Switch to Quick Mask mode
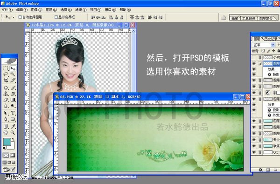 coord(12,155)
